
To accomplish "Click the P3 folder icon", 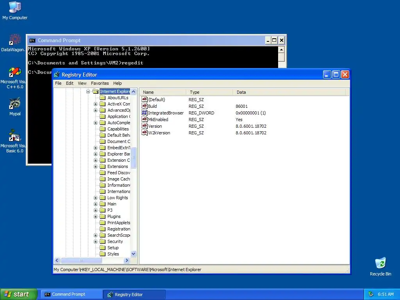I will click(x=103, y=210).
